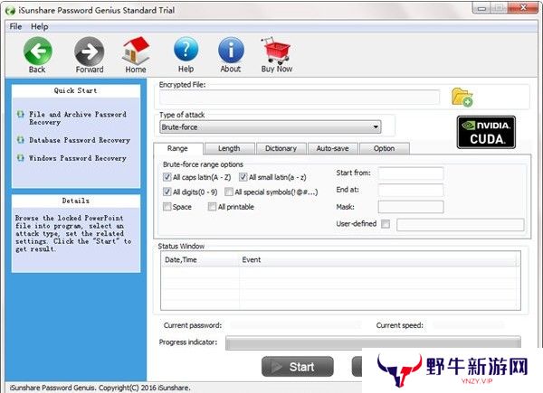Switch to the Range tab

coord(177,149)
